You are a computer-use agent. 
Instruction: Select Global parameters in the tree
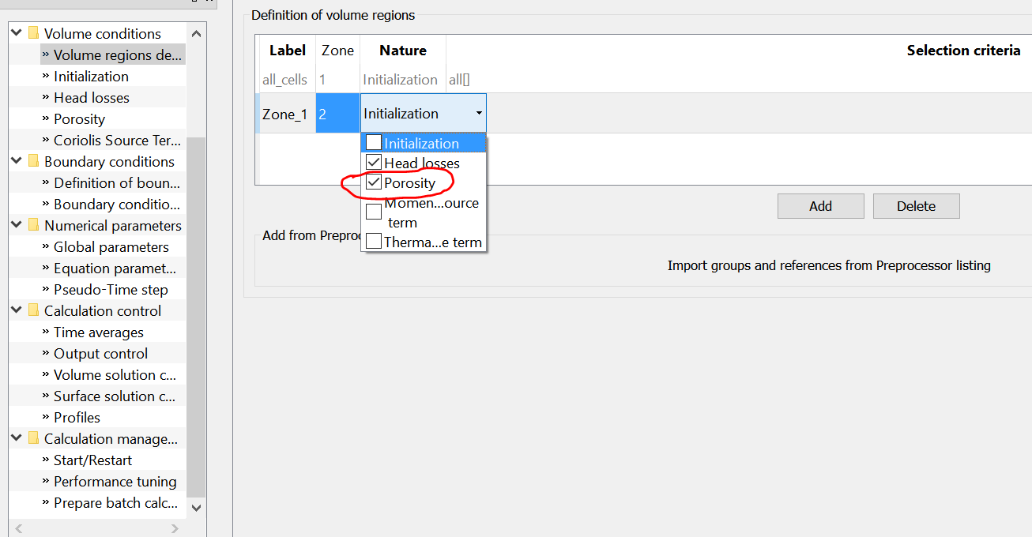(x=111, y=247)
